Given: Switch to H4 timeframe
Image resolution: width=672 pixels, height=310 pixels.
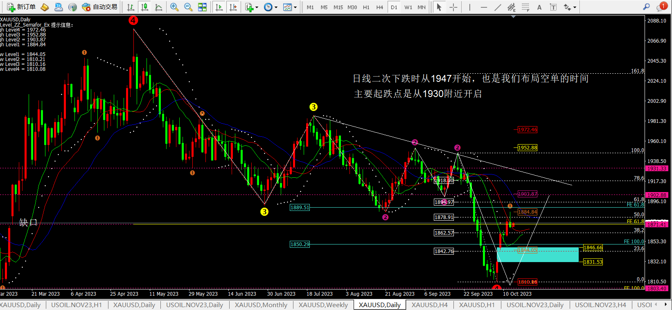Looking at the screenshot, I should pos(380,7).
